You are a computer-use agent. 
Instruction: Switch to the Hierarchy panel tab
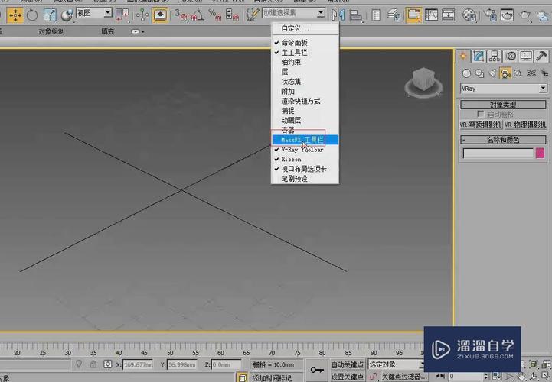[495, 56]
